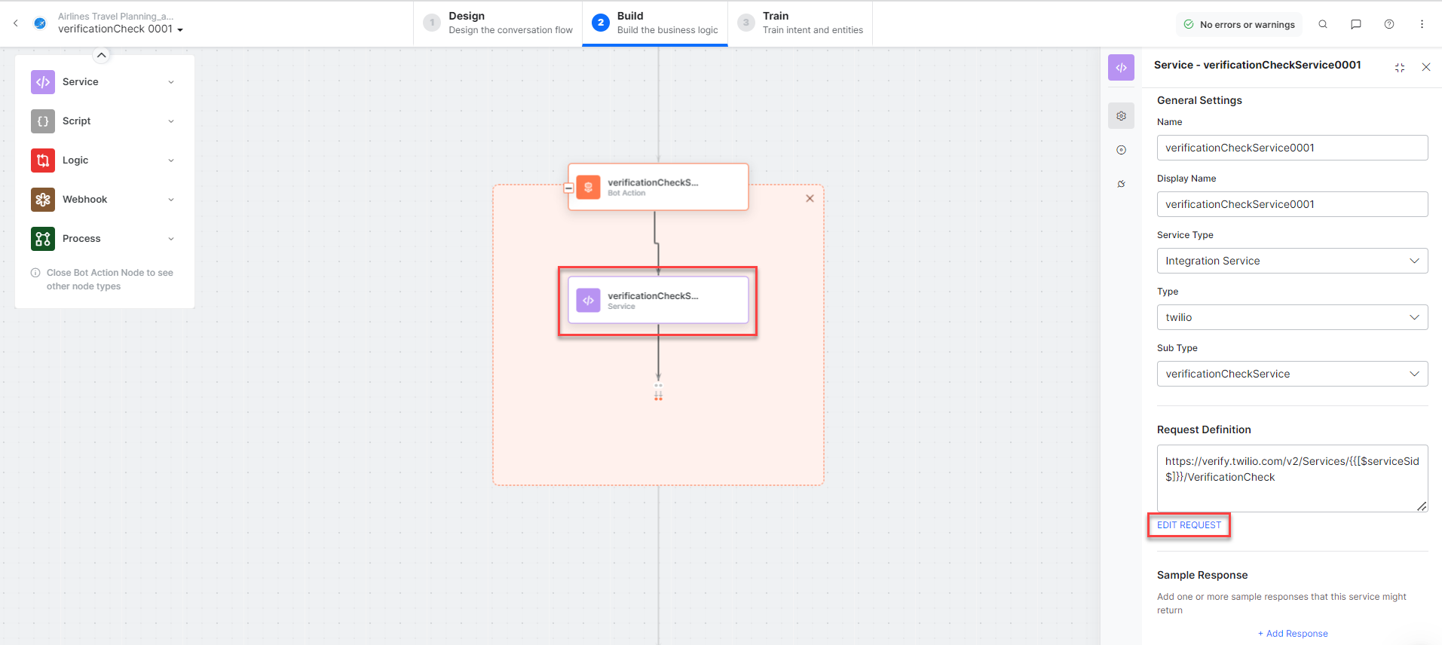Expand the twilio Type dropdown
The image size is (1442, 645).
pyautogui.click(x=1291, y=317)
